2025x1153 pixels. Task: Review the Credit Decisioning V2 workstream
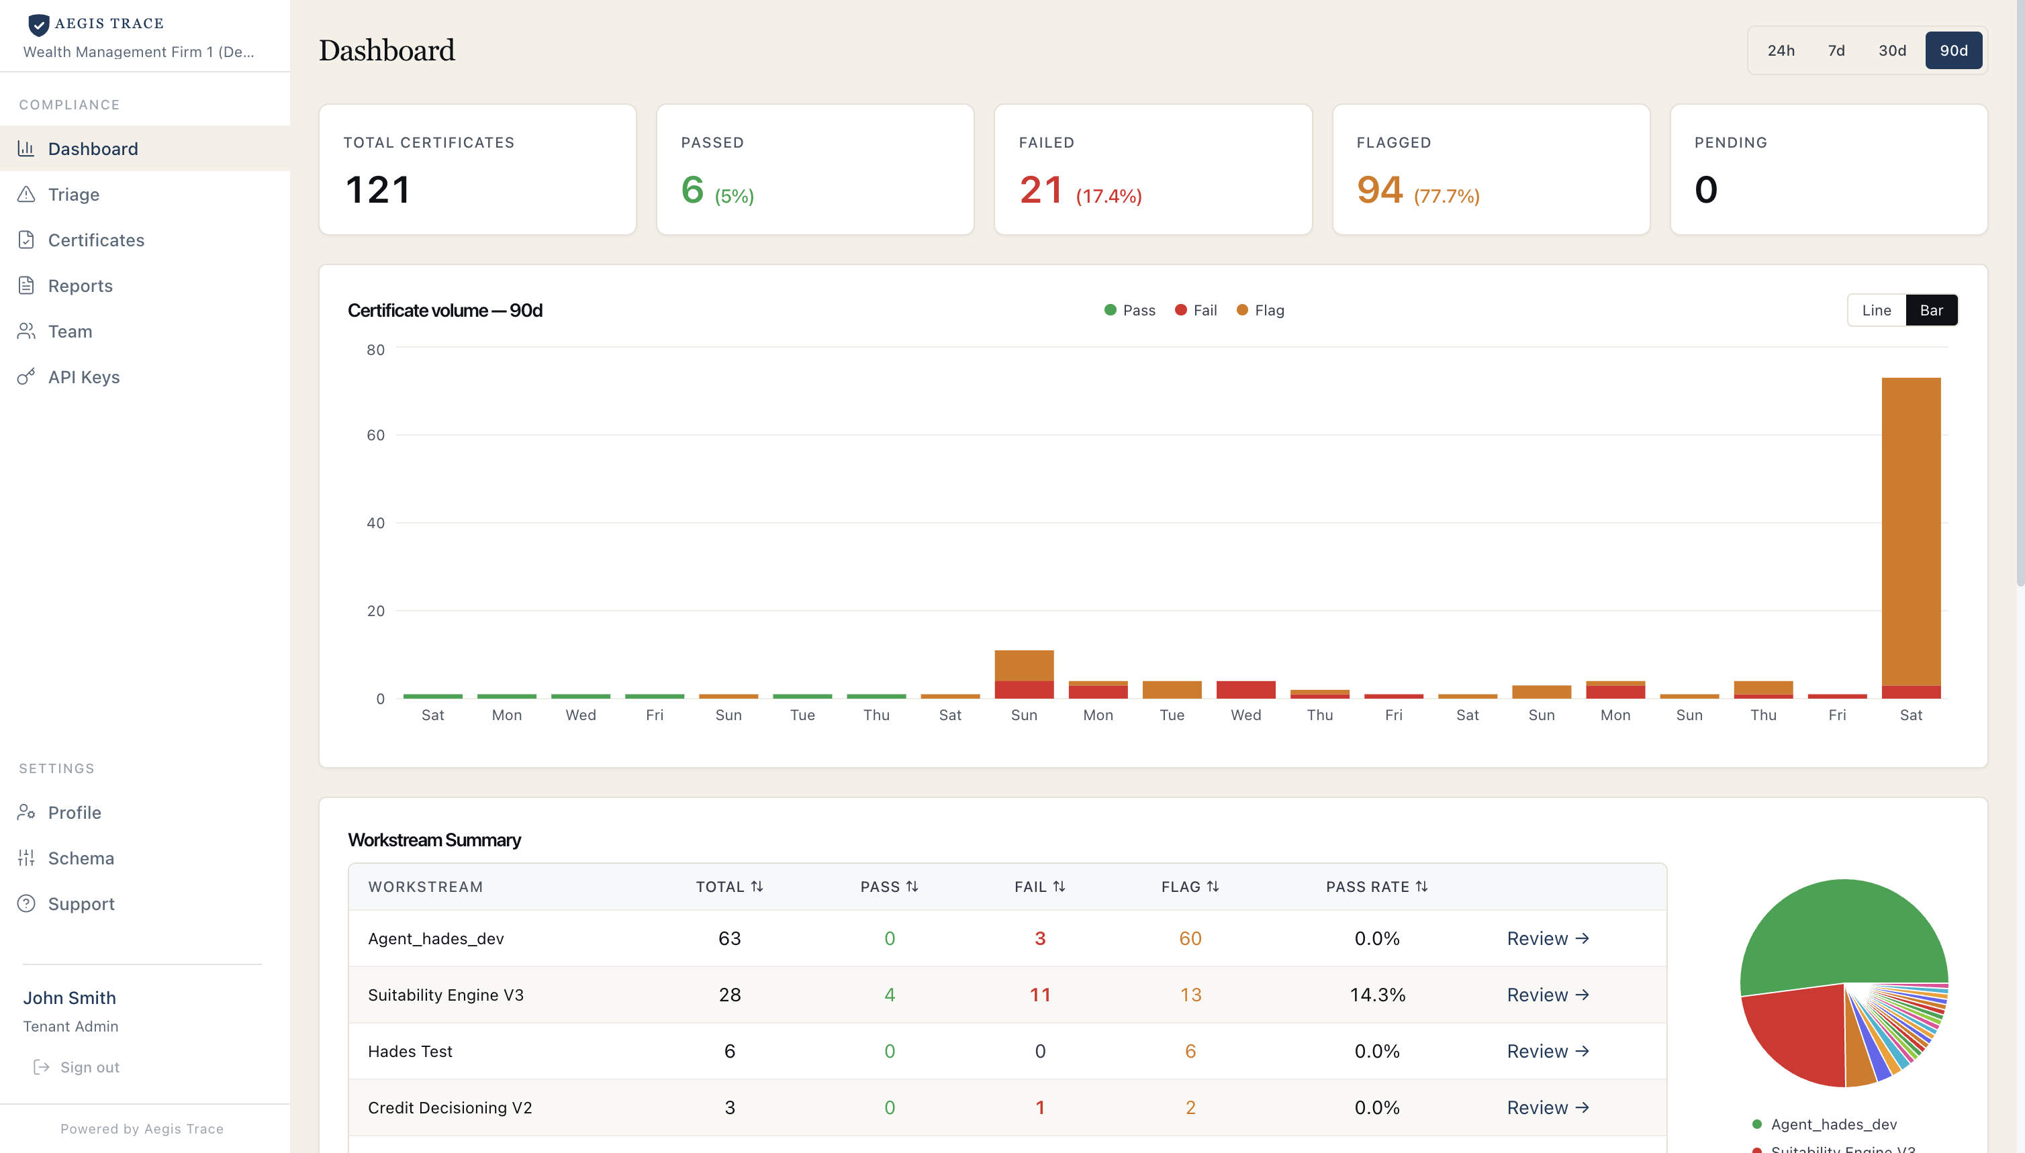coord(1548,1107)
